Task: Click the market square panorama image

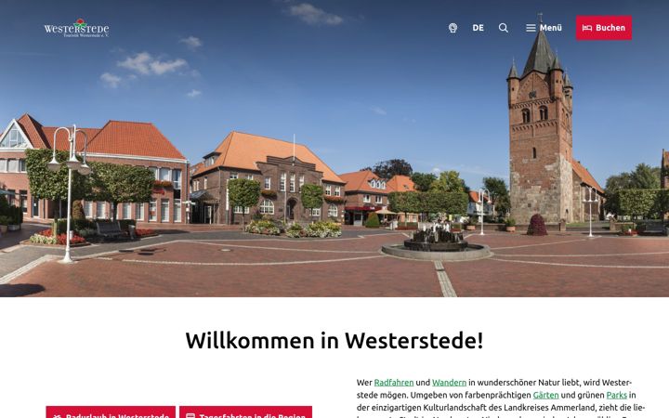Action: click(334, 149)
